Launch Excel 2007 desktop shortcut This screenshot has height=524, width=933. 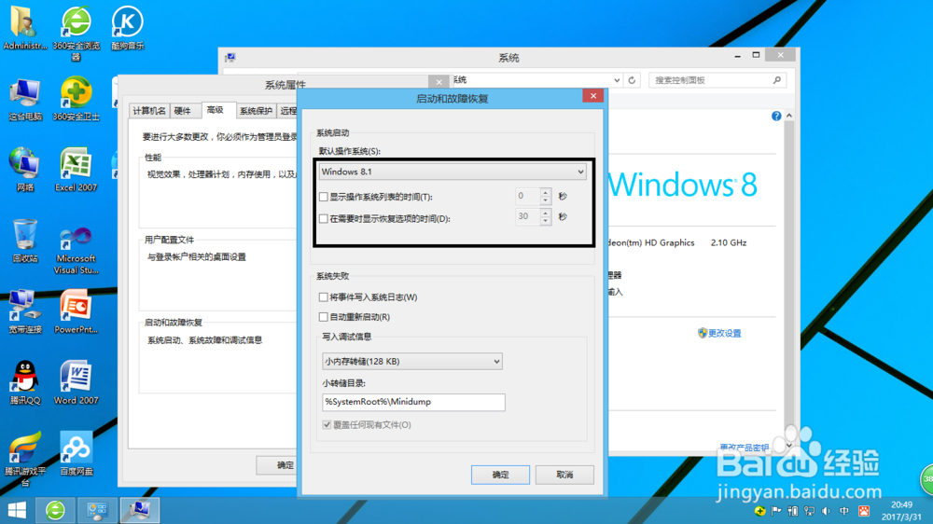(77, 170)
